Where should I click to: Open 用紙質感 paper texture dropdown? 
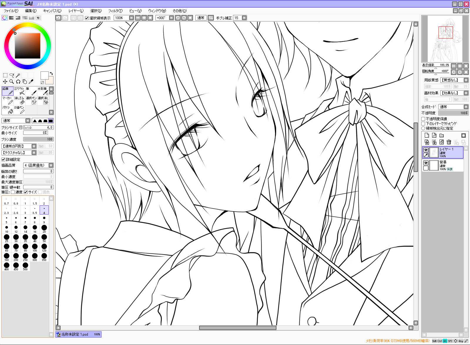(x=466, y=80)
